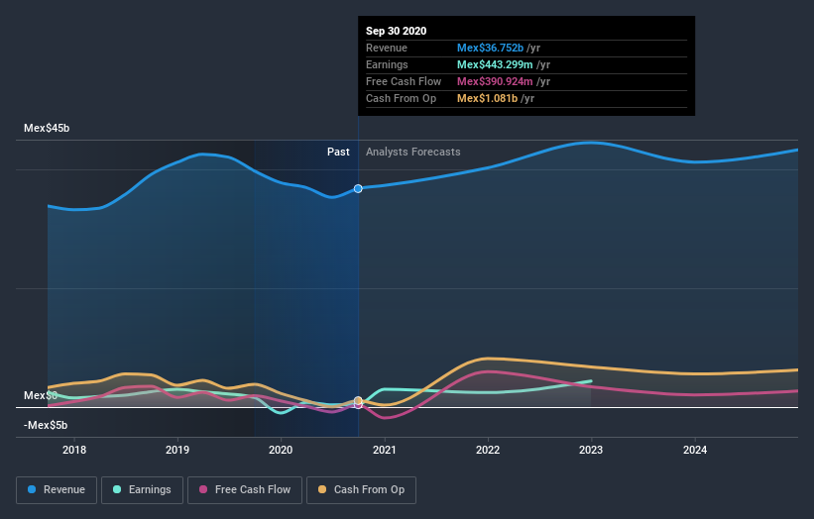Image resolution: width=814 pixels, height=519 pixels.
Task: Click the Mex$45b y-axis label
Action: (47, 128)
